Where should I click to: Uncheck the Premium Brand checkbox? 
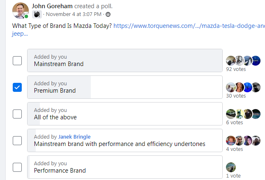17,87
